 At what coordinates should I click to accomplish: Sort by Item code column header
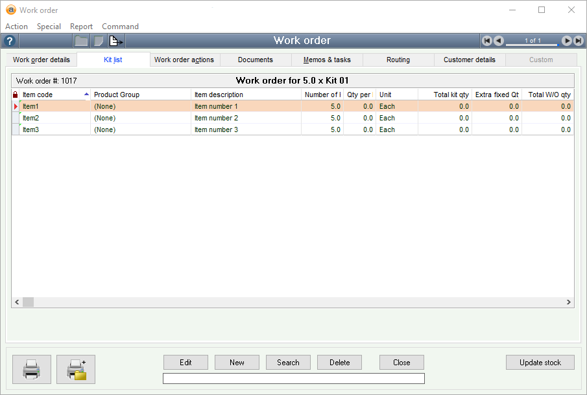coord(52,95)
